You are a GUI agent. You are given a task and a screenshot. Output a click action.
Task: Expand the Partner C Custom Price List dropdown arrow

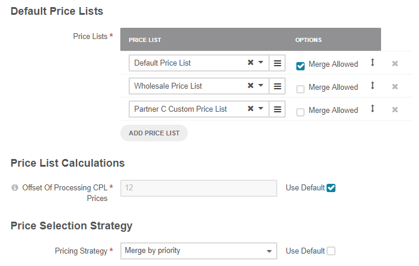point(261,109)
